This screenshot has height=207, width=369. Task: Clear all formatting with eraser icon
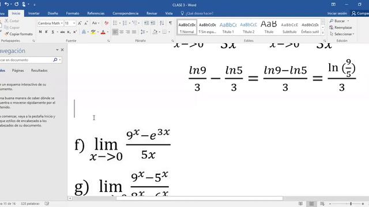[x=106, y=23]
